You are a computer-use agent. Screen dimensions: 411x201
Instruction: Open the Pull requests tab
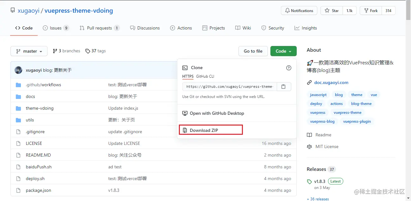coord(99,28)
